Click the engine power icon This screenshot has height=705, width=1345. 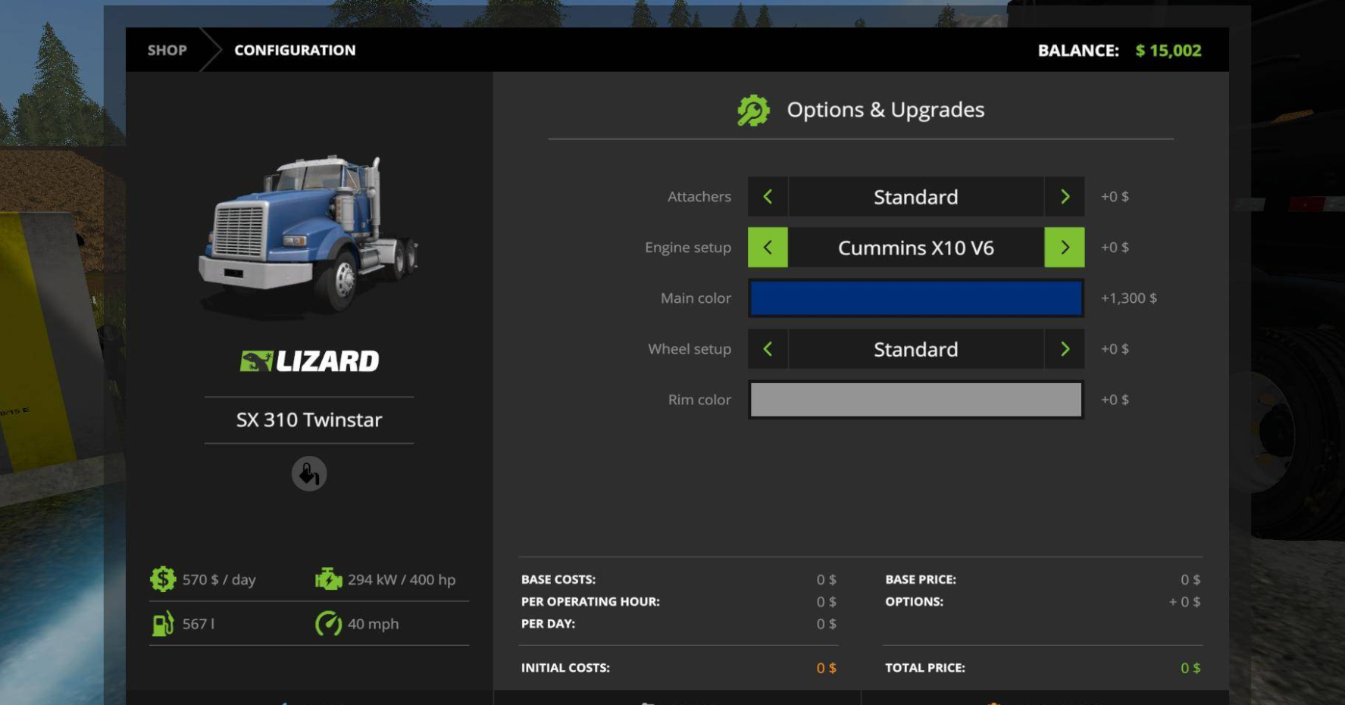coord(328,579)
